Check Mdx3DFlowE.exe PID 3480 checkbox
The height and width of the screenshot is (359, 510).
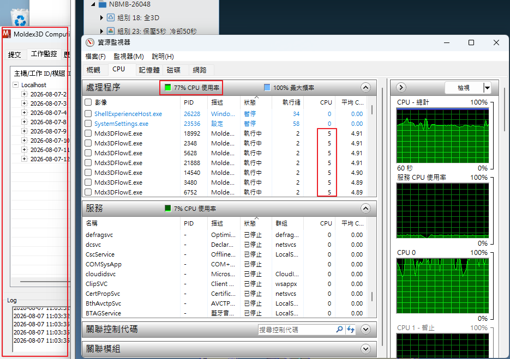point(88,182)
